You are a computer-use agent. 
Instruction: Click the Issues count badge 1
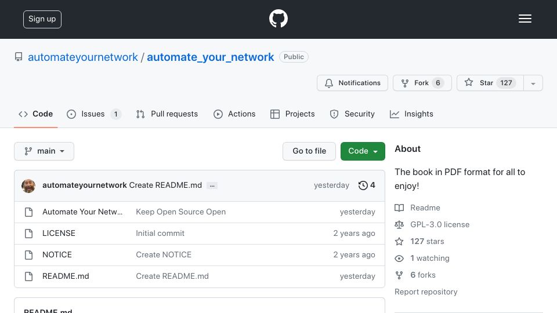115,114
